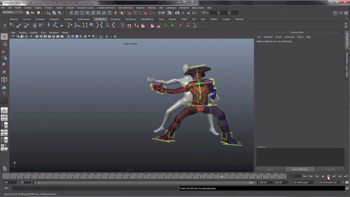Viewport: 350px width, 197px height.
Task: Click the animation preferences icon
Action: tap(347, 182)
